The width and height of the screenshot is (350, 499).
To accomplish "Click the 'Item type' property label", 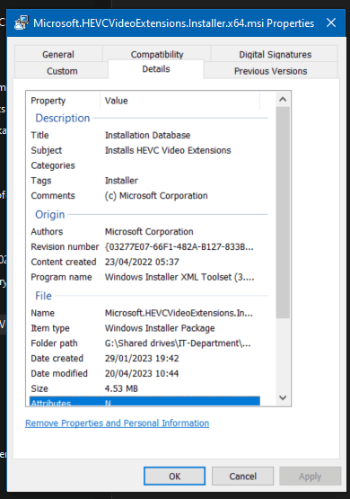I will pos(50,328).
